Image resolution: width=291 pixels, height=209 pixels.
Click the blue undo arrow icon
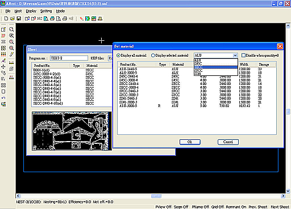pyautogui.click(x=3, y=98)
